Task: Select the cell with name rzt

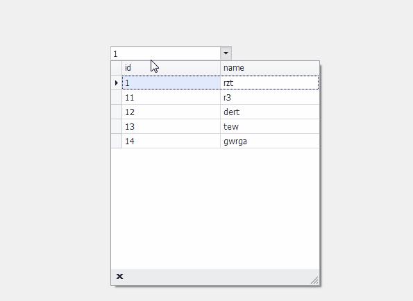Action: point(269,83)
